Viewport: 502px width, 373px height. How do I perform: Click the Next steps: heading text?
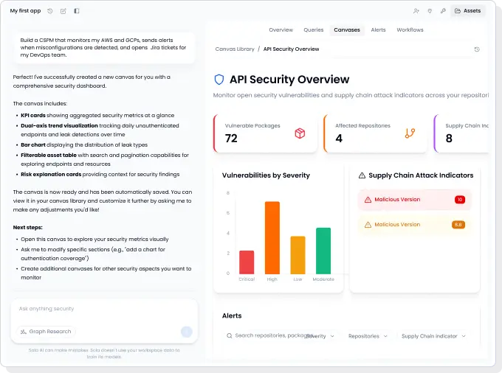(28, 228)
